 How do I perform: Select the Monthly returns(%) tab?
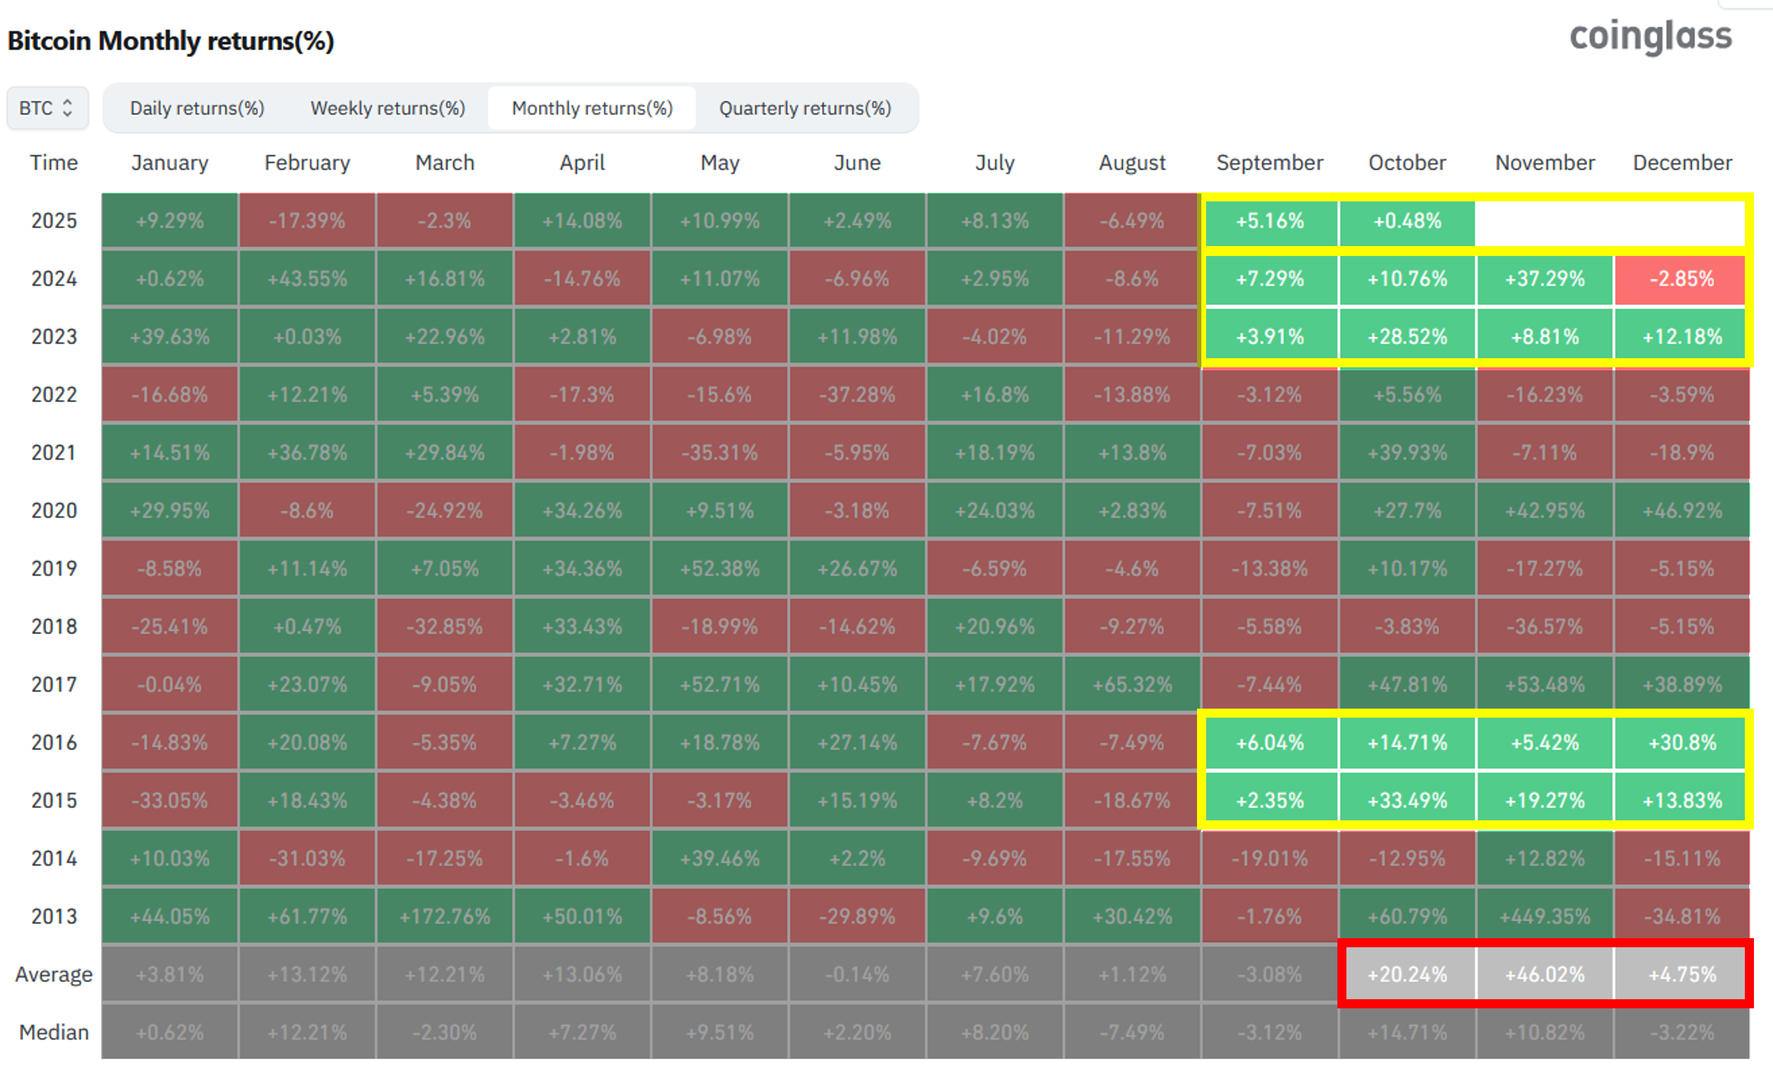pyautogui.click(x=592, y=108)
